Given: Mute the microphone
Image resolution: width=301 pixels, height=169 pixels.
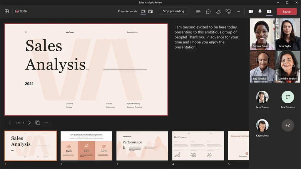Looking at the screenshot, I should [260, 11].
